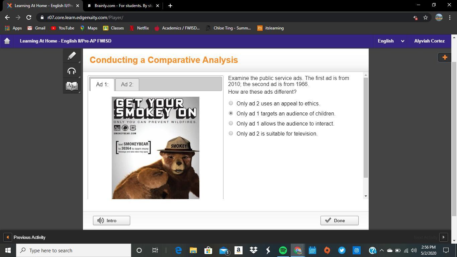Switch to the Ad 1 tab
Viewport: 457px width, 257px height.
[x=102, y=84]
